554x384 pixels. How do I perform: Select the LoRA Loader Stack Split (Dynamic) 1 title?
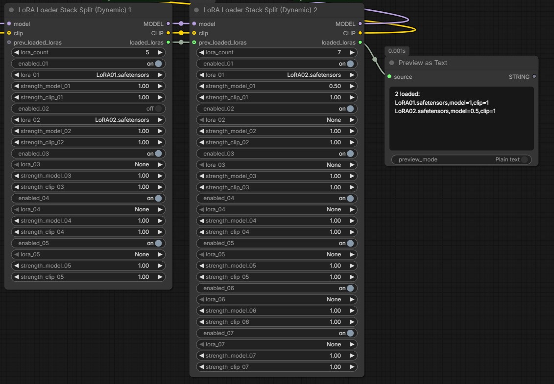(74, 10)
